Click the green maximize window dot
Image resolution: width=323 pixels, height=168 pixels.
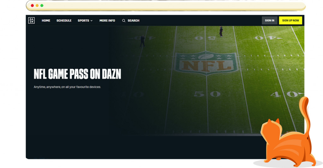(42, 6)
